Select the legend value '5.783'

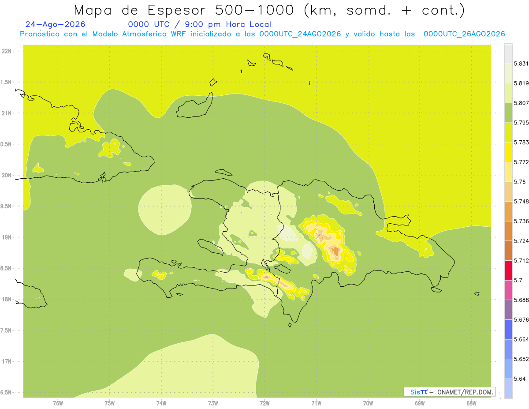point(522,143)
